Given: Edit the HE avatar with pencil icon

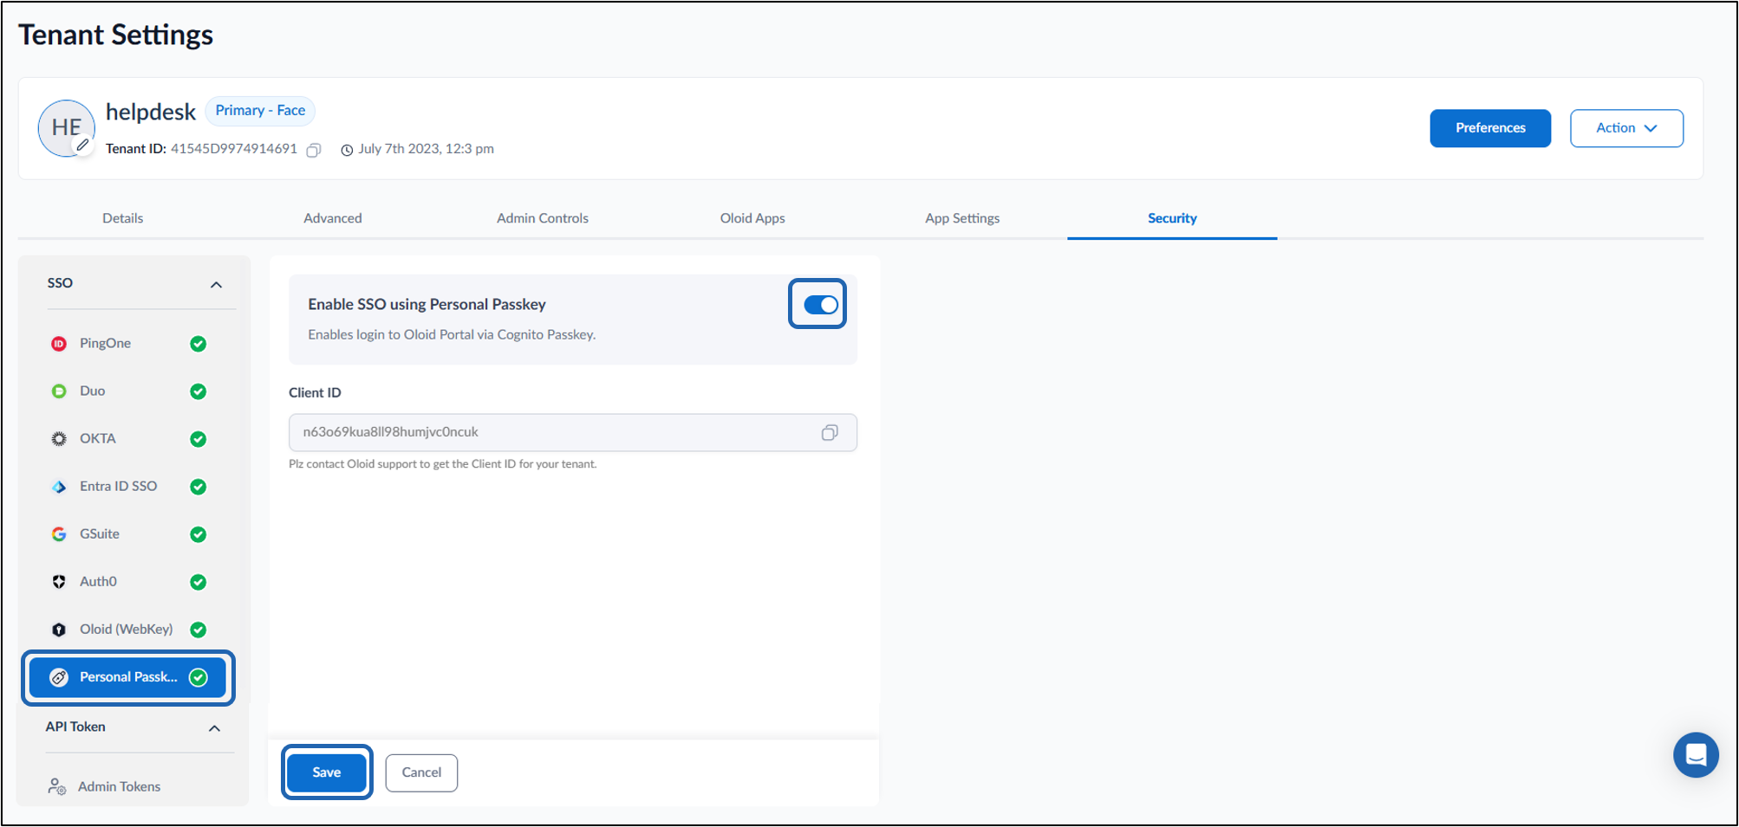Looking at the screenshot, I should [82, 145].
